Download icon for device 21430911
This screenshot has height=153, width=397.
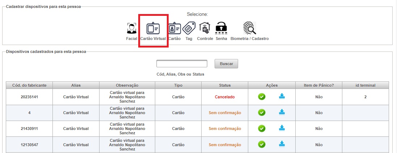tap(282, 128)
